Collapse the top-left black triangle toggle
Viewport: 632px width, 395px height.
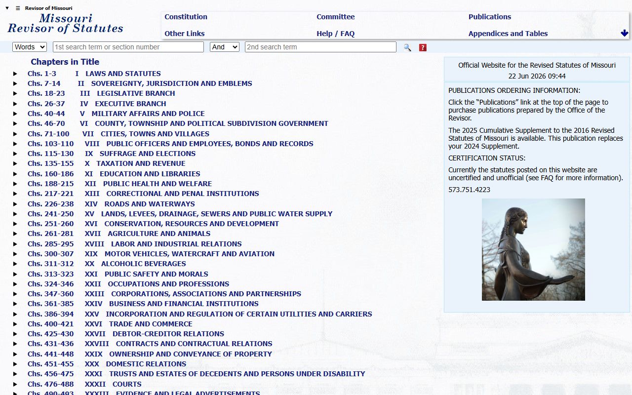click(x=7, y=8)
